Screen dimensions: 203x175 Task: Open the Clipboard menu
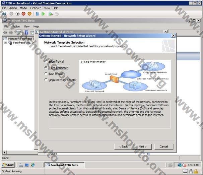click(x=36, y=8)
